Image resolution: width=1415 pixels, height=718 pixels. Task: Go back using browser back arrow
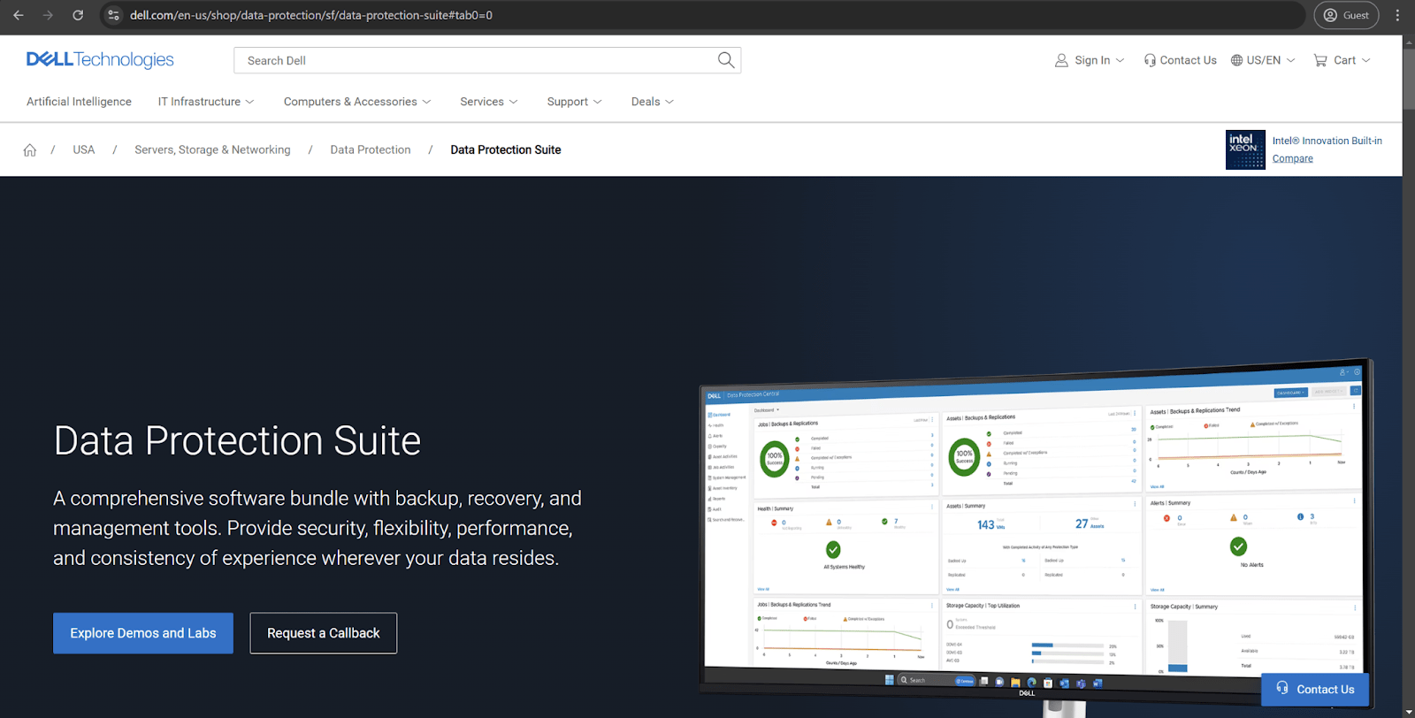(19, 15)
